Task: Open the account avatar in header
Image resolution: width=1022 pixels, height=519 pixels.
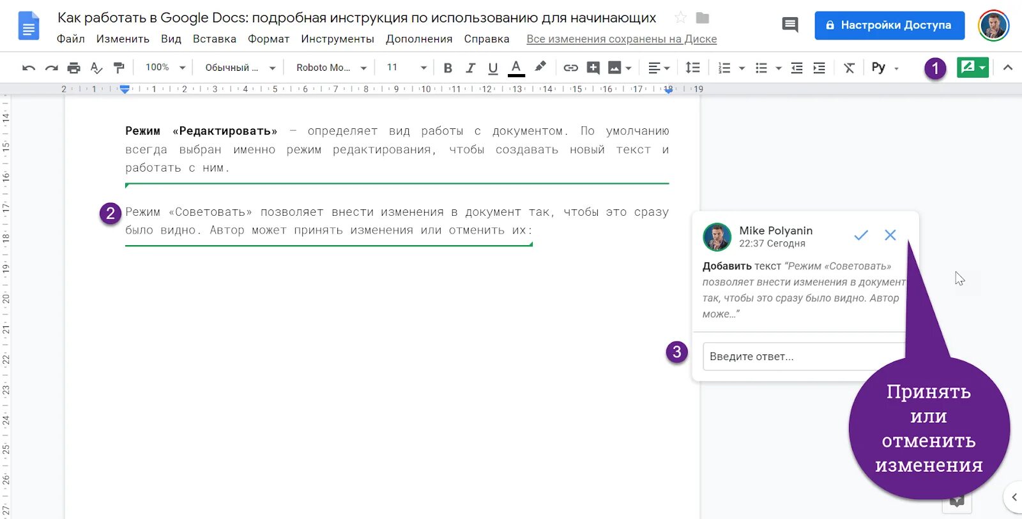Action: (x=993, y=26)
